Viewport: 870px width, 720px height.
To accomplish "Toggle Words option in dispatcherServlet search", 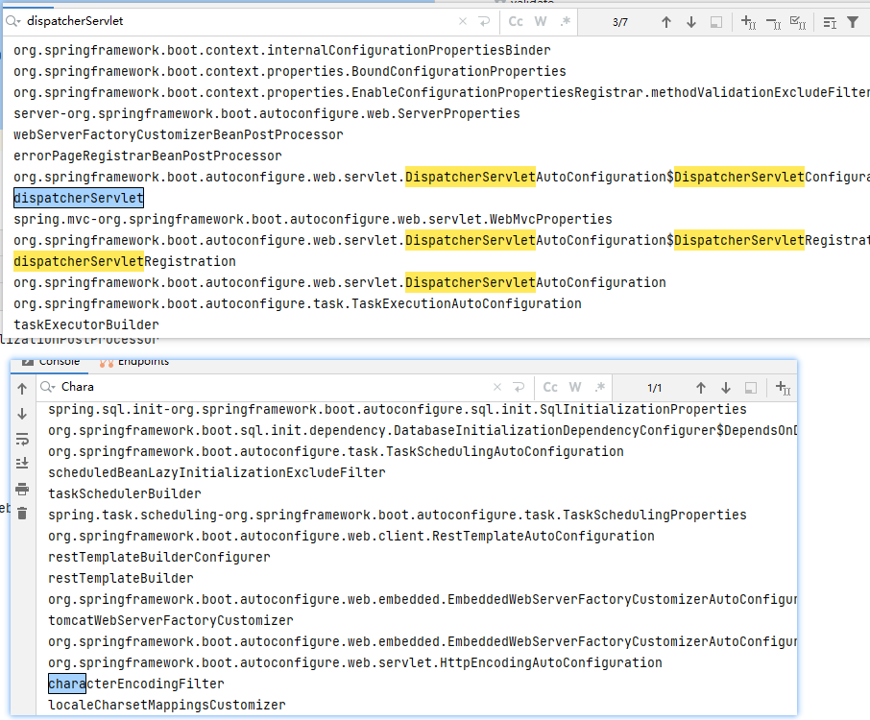I will coord(541,22).
